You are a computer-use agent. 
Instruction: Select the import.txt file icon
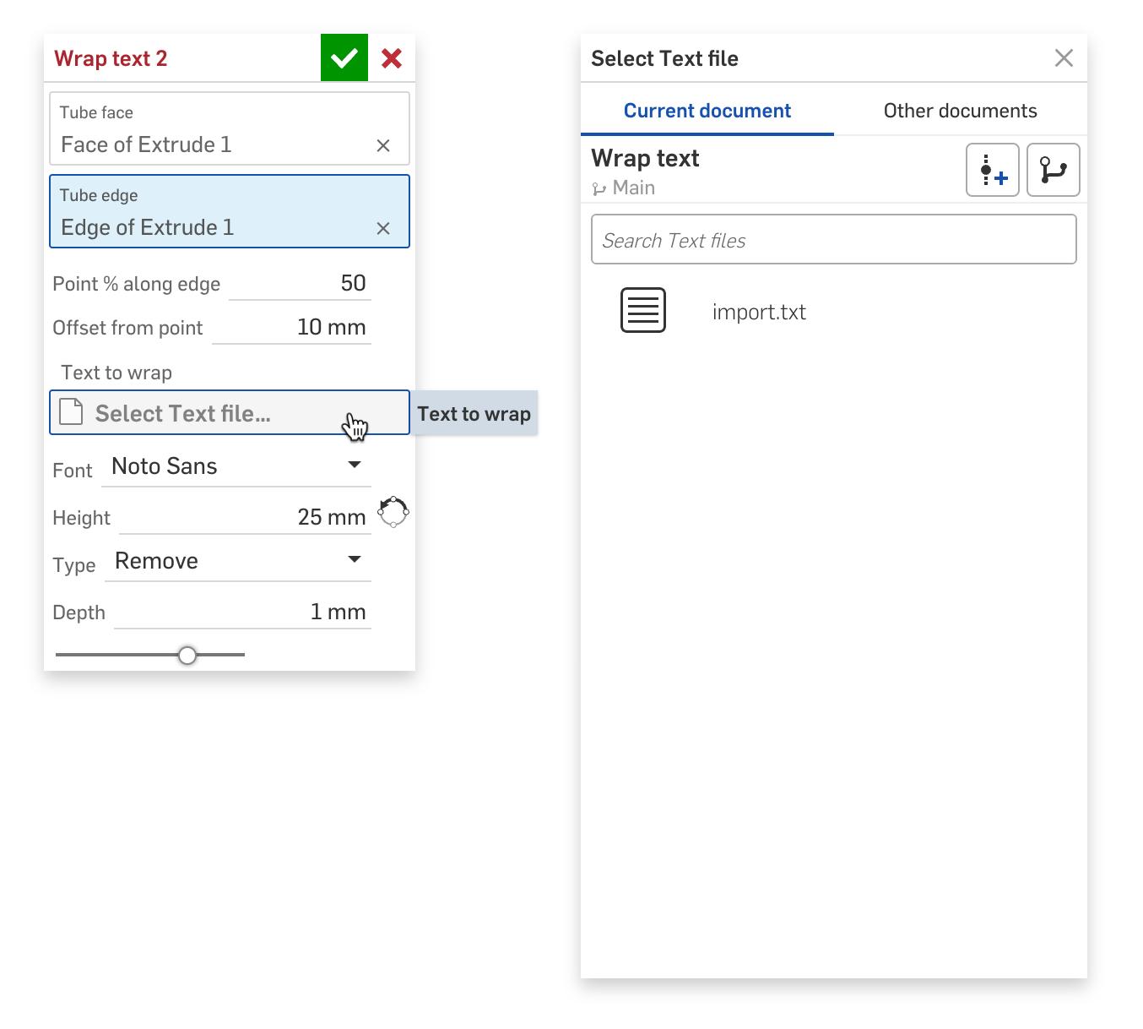[643, 311]
